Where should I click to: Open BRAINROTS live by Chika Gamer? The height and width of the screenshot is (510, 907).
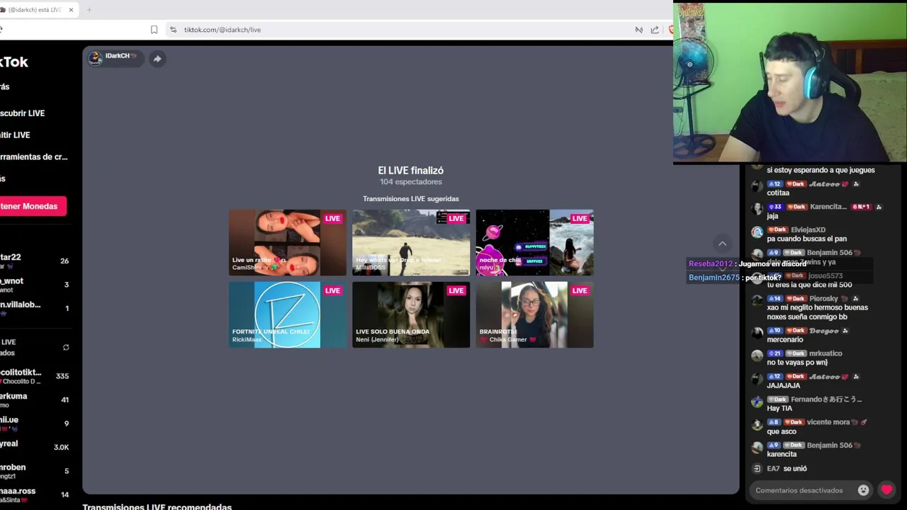click(534, 314)
